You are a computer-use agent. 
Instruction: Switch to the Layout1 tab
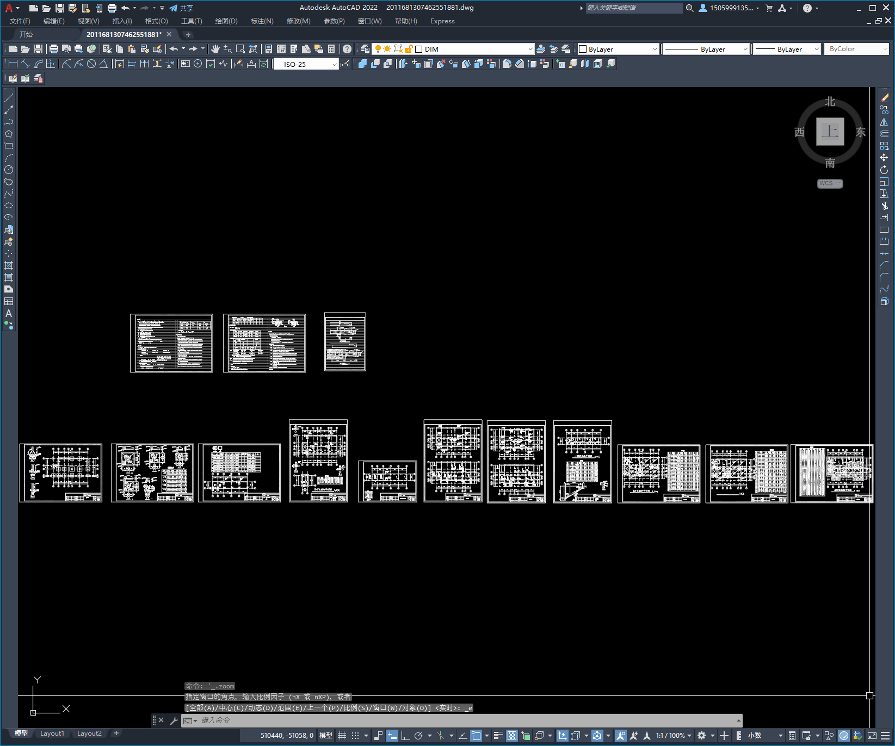click(x=52, y=733)
